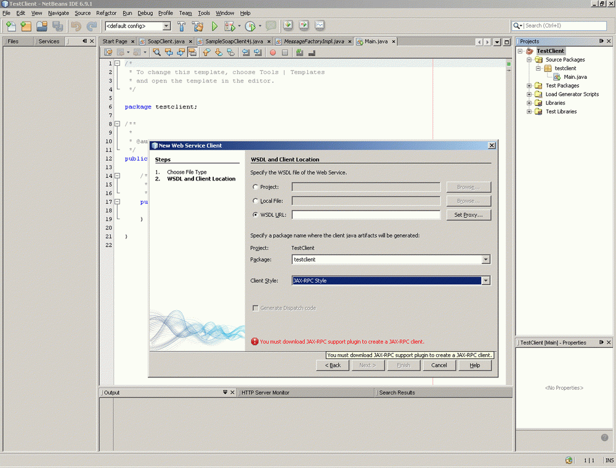Viewport: 616px width, 468px height.
Task: Expand the Test Libraries node
Action: 529,111
